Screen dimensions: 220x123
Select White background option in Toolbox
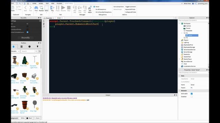[22, 118]
